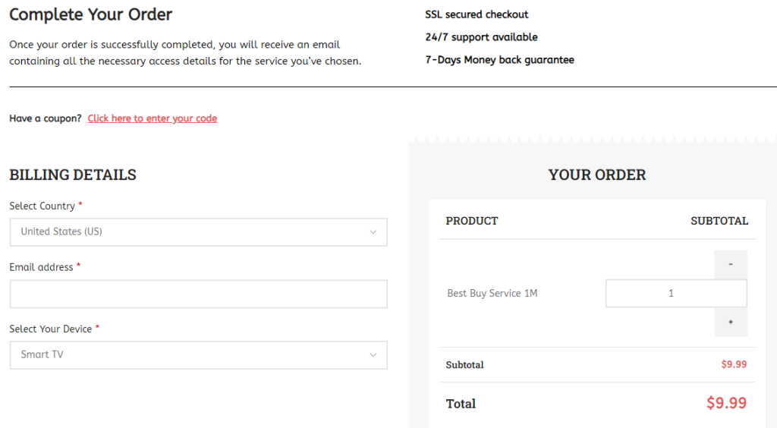Click the 'Select Country' field label

tap(42, 206)
